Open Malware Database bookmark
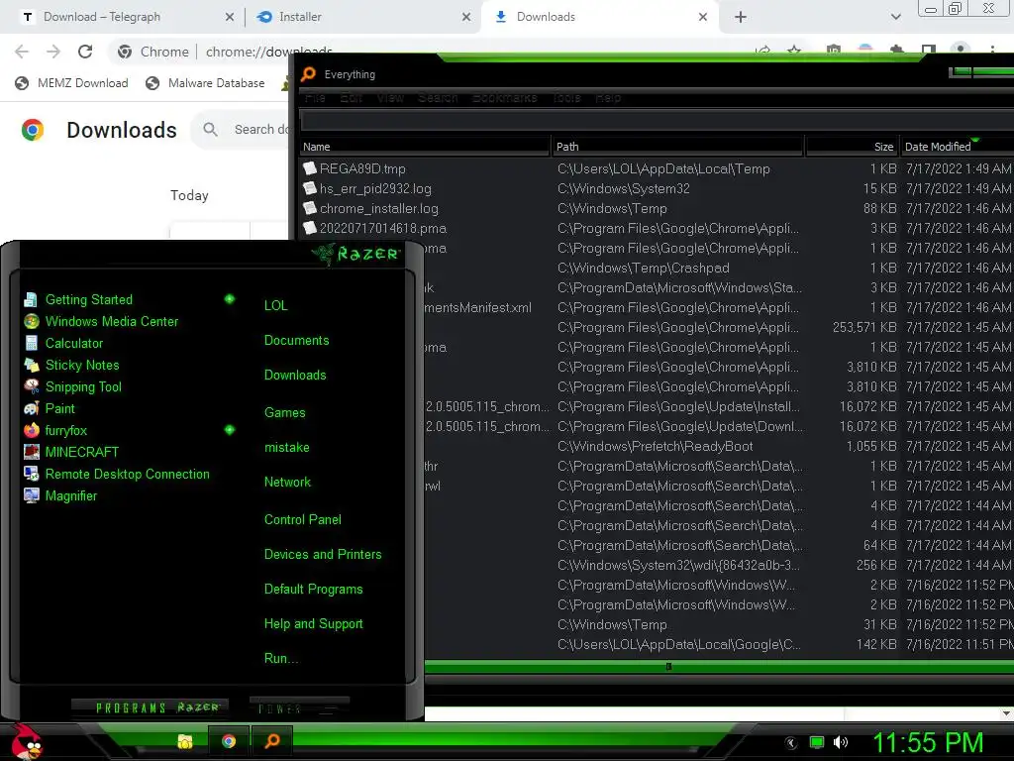This screenshot has width=1014, height=761. click(x=205, y=83)
